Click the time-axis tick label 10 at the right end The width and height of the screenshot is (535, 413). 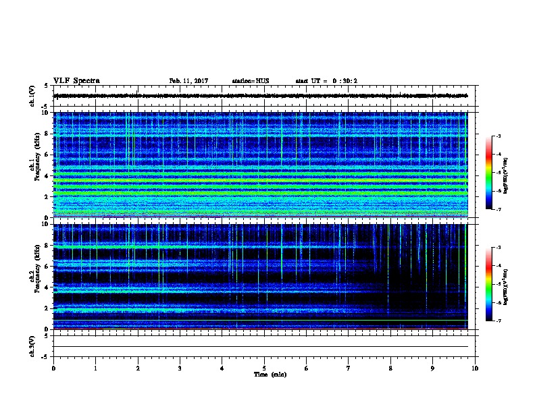tap(475, 368)
